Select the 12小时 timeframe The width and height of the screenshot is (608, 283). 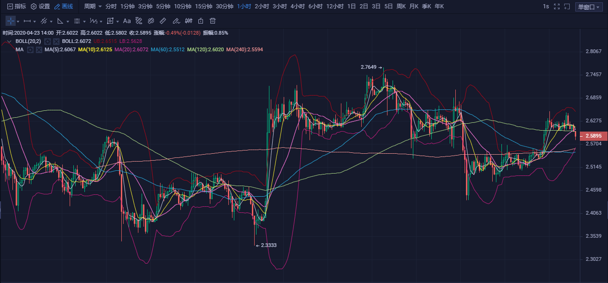[x=335, y=6]
